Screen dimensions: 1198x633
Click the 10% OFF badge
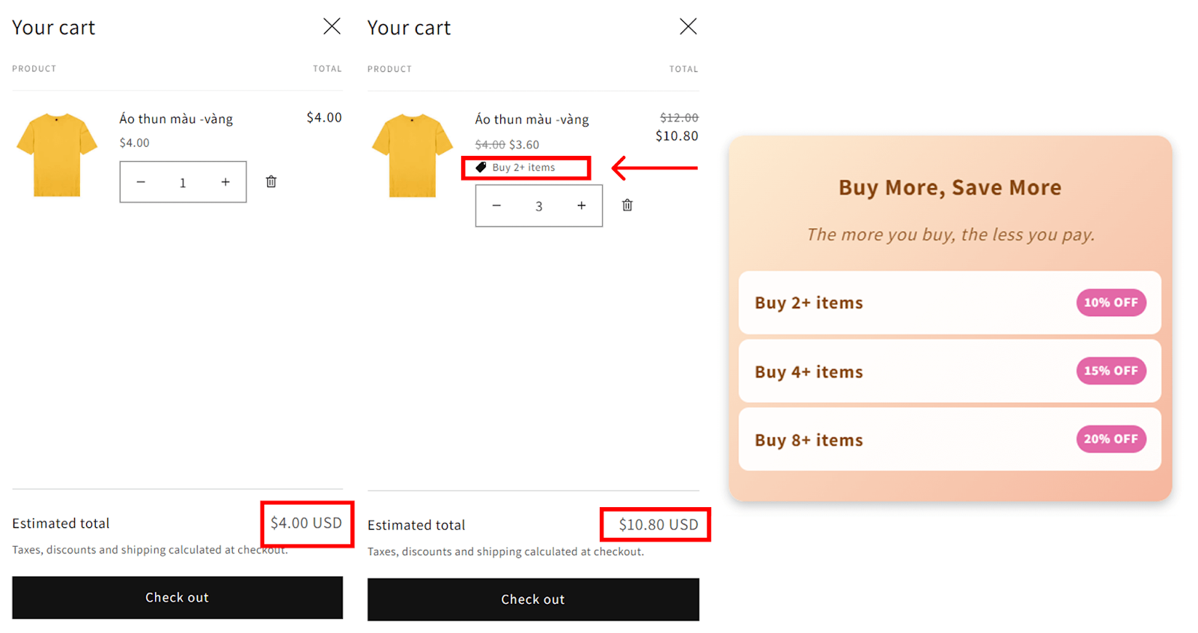pos(1111,303)
